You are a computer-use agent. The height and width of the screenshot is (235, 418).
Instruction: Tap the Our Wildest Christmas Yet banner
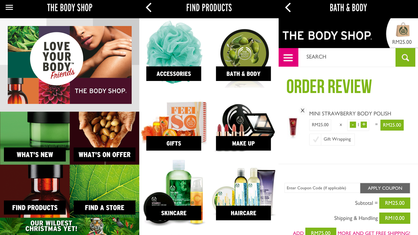click(69, 226)
